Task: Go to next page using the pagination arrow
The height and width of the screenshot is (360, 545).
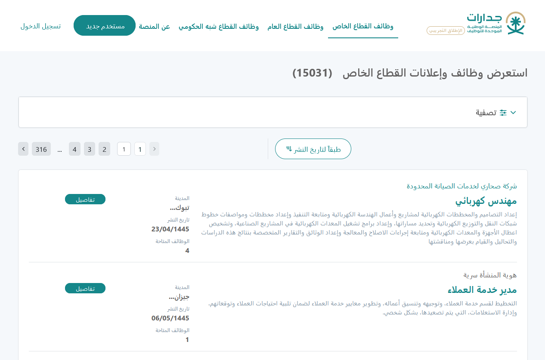Action: coord(24,149)
